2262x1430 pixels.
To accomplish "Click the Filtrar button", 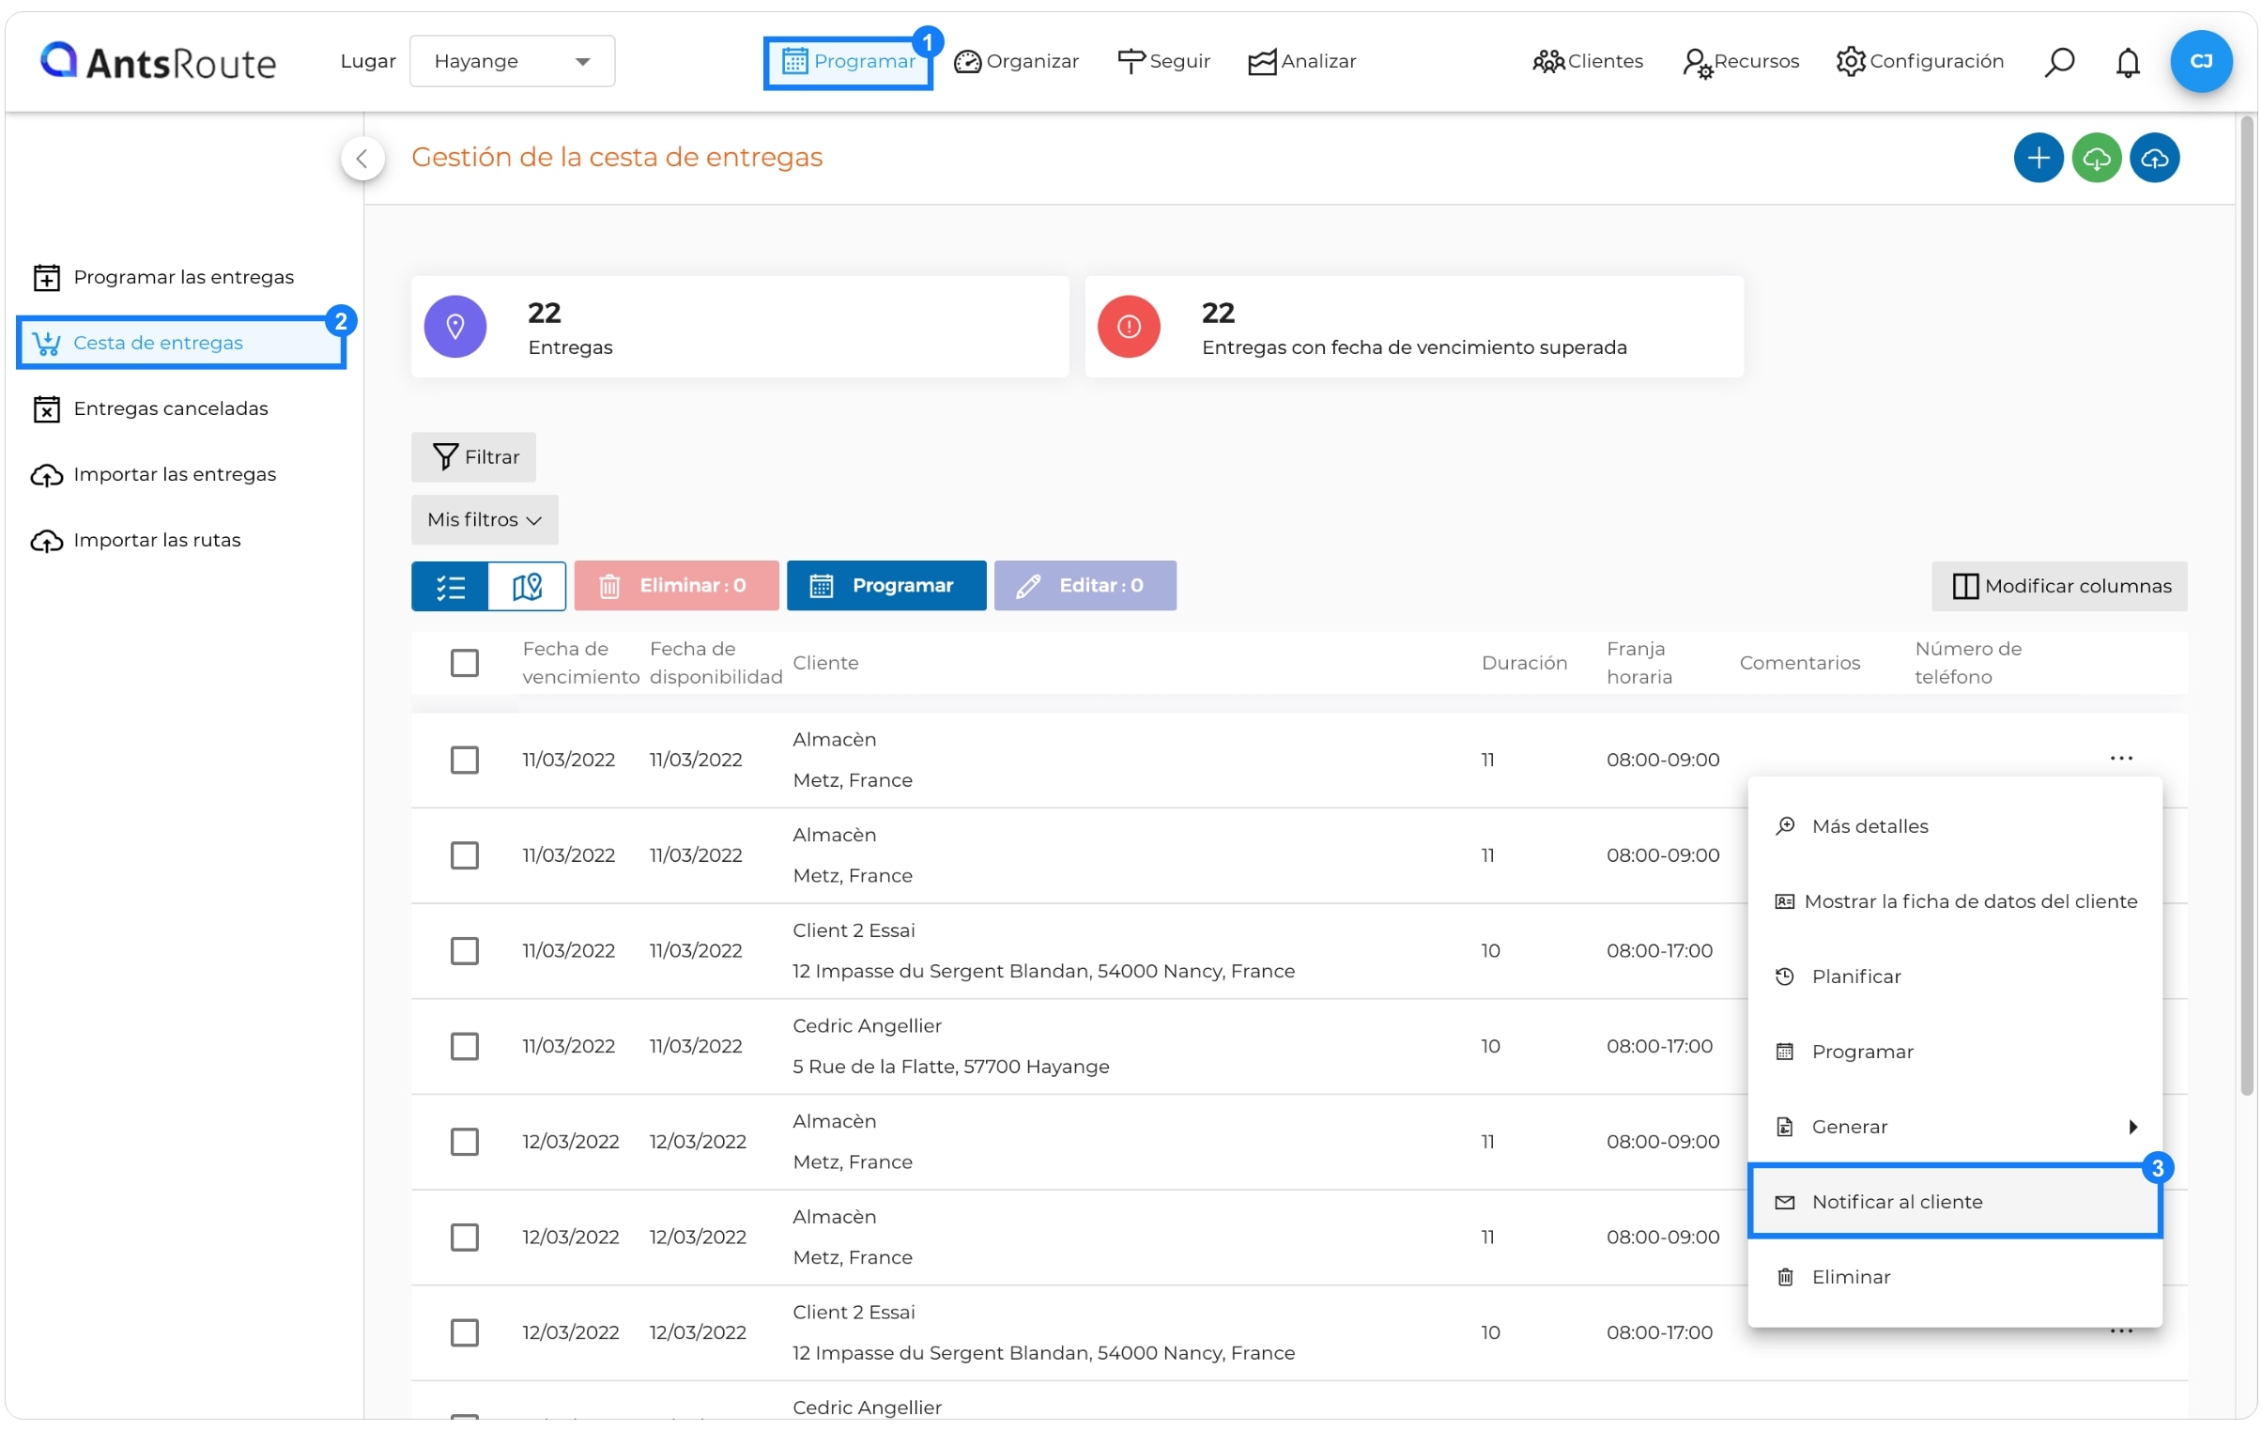I will tap(473, 457).
